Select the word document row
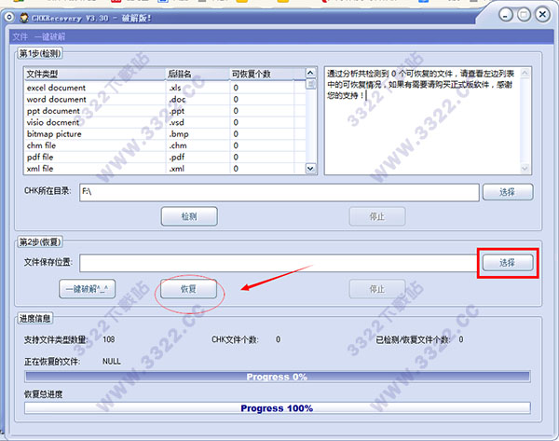The width and height of the screenshot is (559, 441). pos(165,99)
